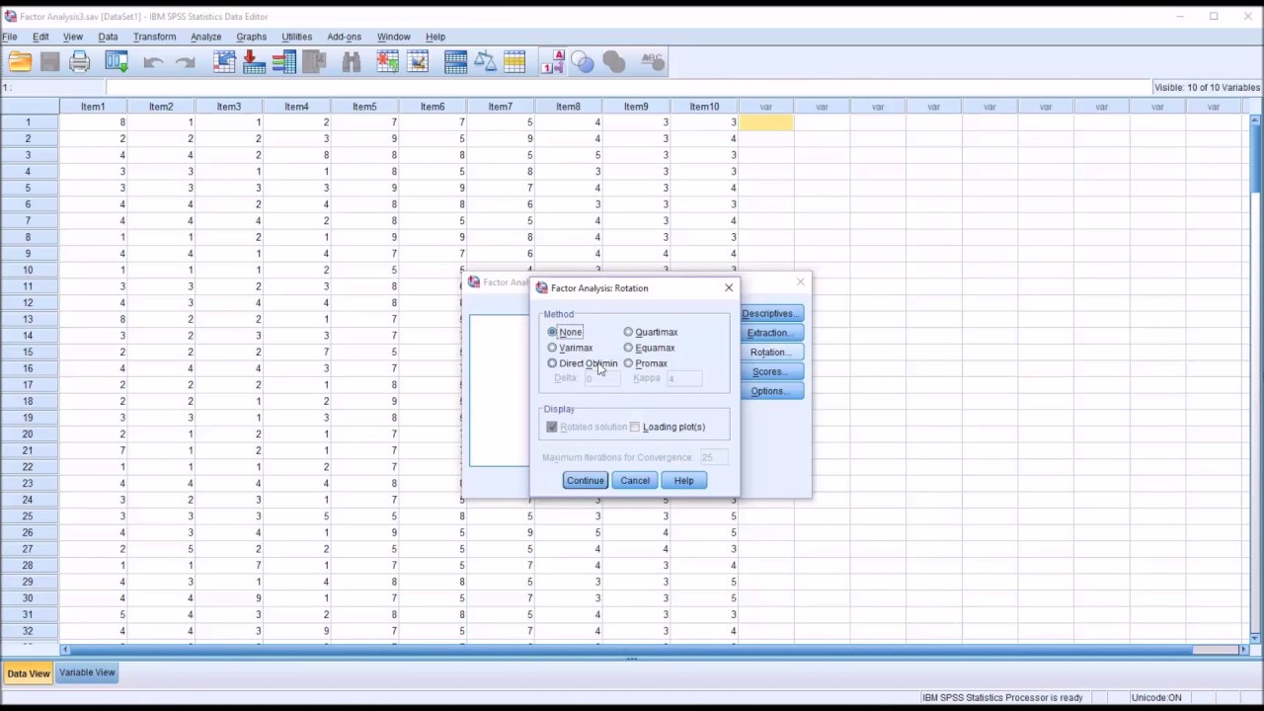Open the File menu
This screenshot has width=1264, height=711.
(9, 37)
